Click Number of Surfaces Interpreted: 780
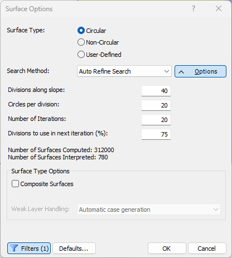The height and width of the screenshot is (258, 232). [x=58, y=157]
